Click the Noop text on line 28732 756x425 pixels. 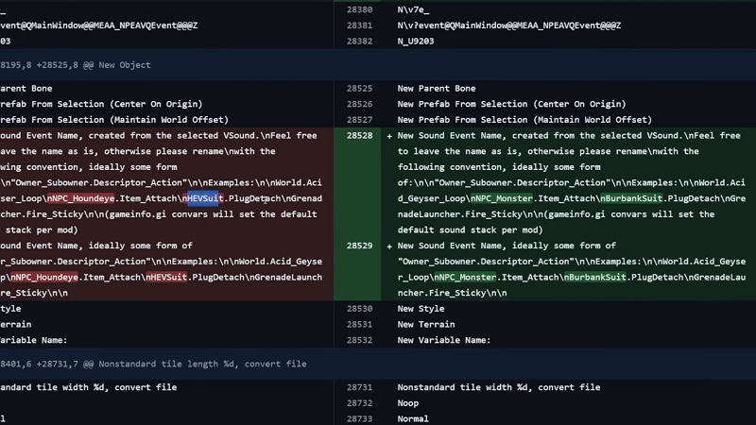tap(409, 403)
